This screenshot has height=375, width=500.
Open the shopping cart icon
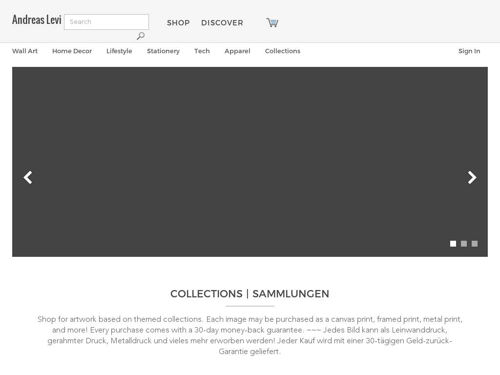pyautogui.click(x=272, y=22)
